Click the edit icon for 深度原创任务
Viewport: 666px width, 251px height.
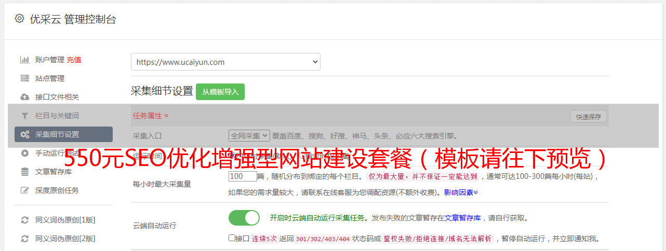pyautogui.click(x=24, y=190)
